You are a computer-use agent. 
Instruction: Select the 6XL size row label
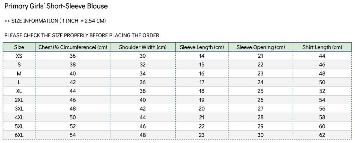click(x=19, y=135)
